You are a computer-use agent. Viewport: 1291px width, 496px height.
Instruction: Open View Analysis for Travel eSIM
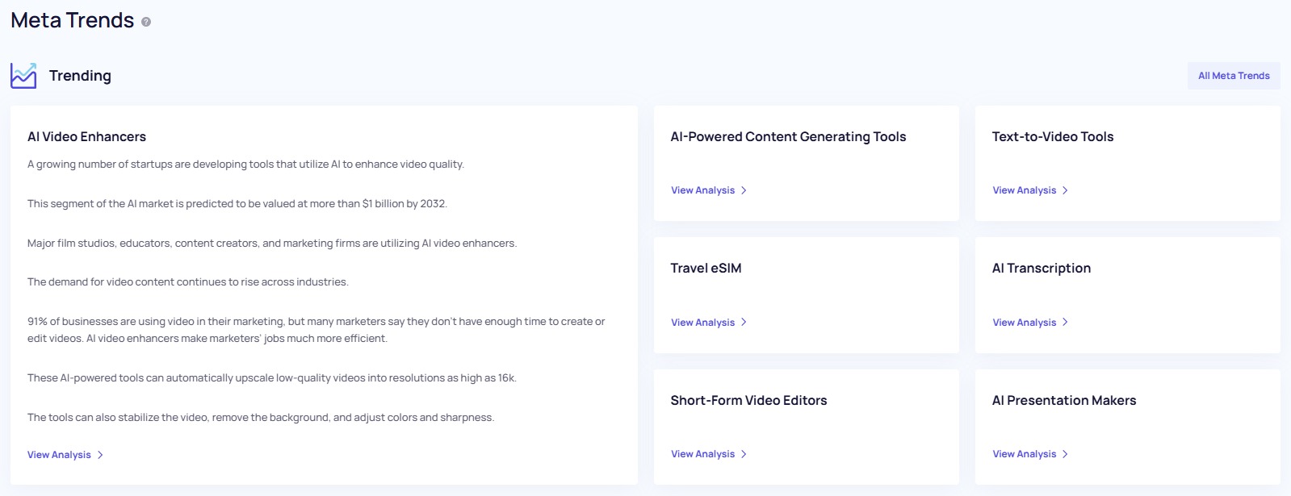702,323
